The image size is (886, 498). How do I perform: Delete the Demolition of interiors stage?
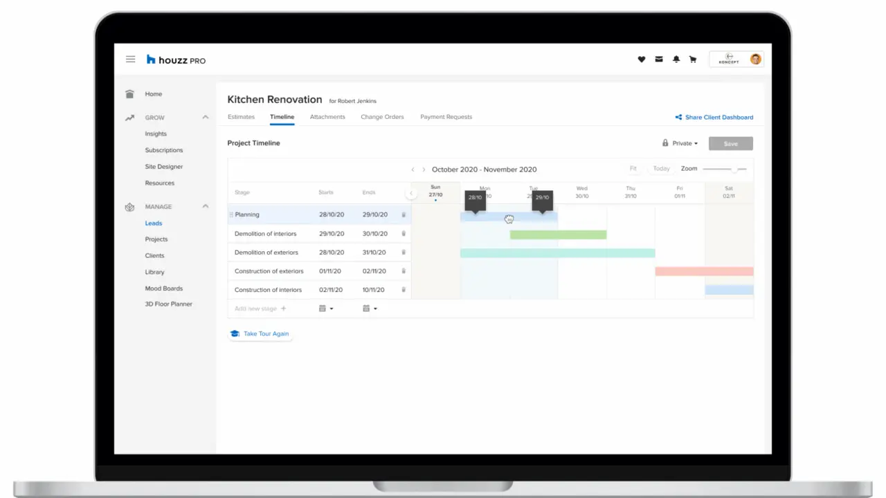click(404, 234)
